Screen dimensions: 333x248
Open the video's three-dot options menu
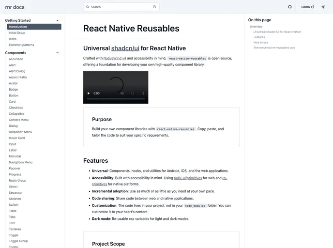point(142,93)
